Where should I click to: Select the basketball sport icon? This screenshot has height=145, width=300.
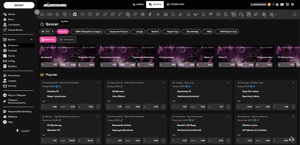click(90, 14)
